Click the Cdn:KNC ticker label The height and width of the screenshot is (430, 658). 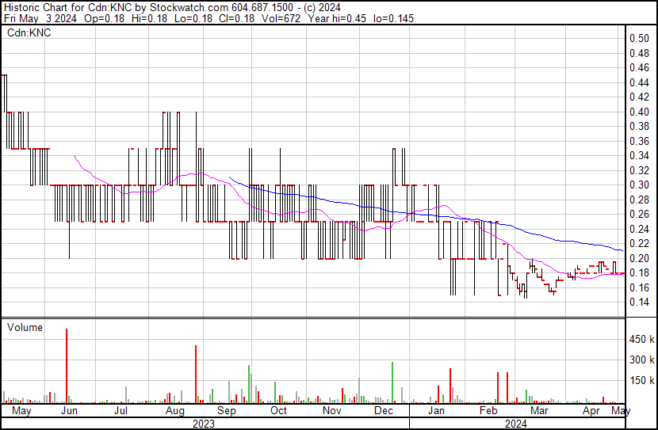(29, 33)
